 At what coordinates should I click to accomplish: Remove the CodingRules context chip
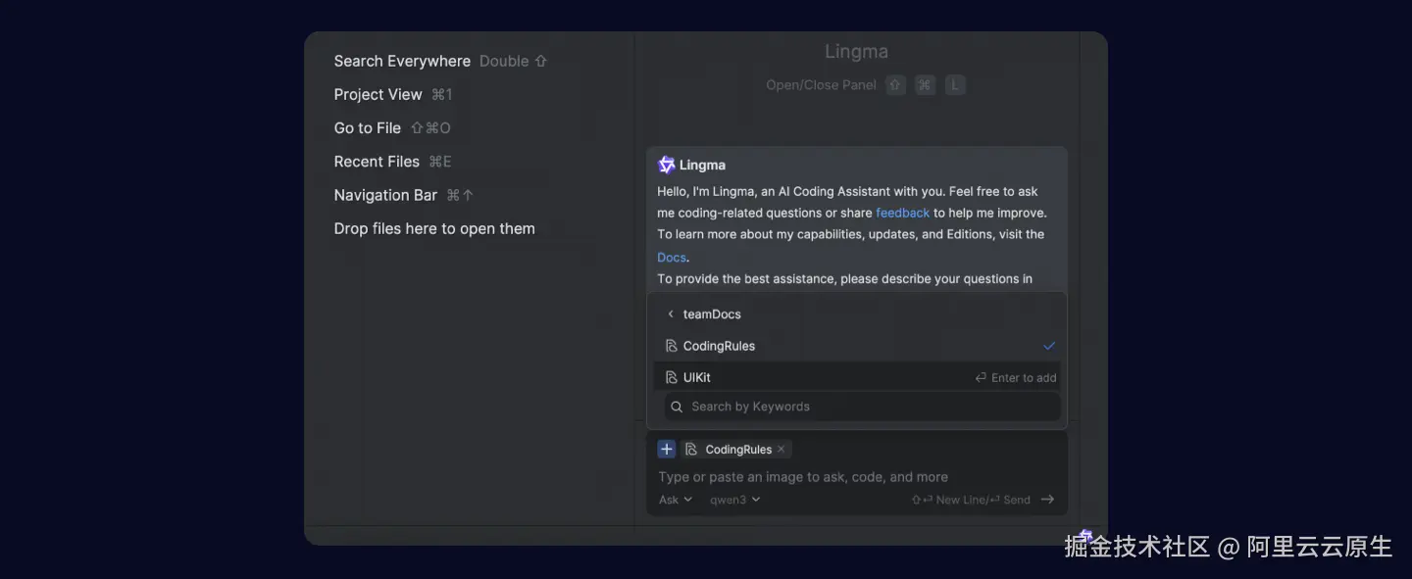coord(781,449)
